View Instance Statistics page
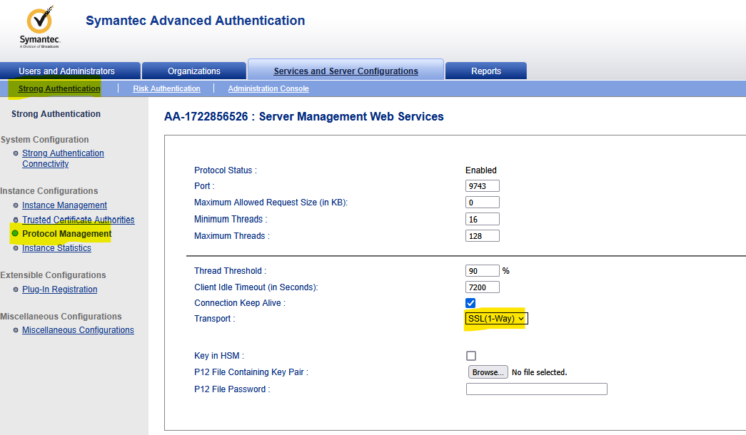Screen dimensions: 746x435 [x=56, y=248]
